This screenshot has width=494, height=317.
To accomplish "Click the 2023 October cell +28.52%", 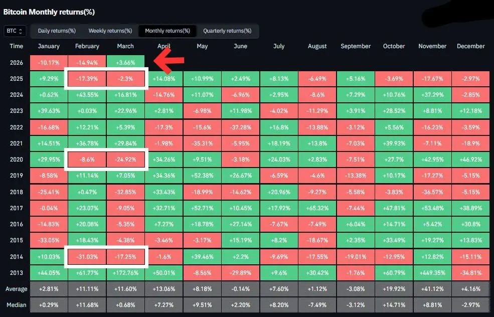I will click(x=394, y=111).
